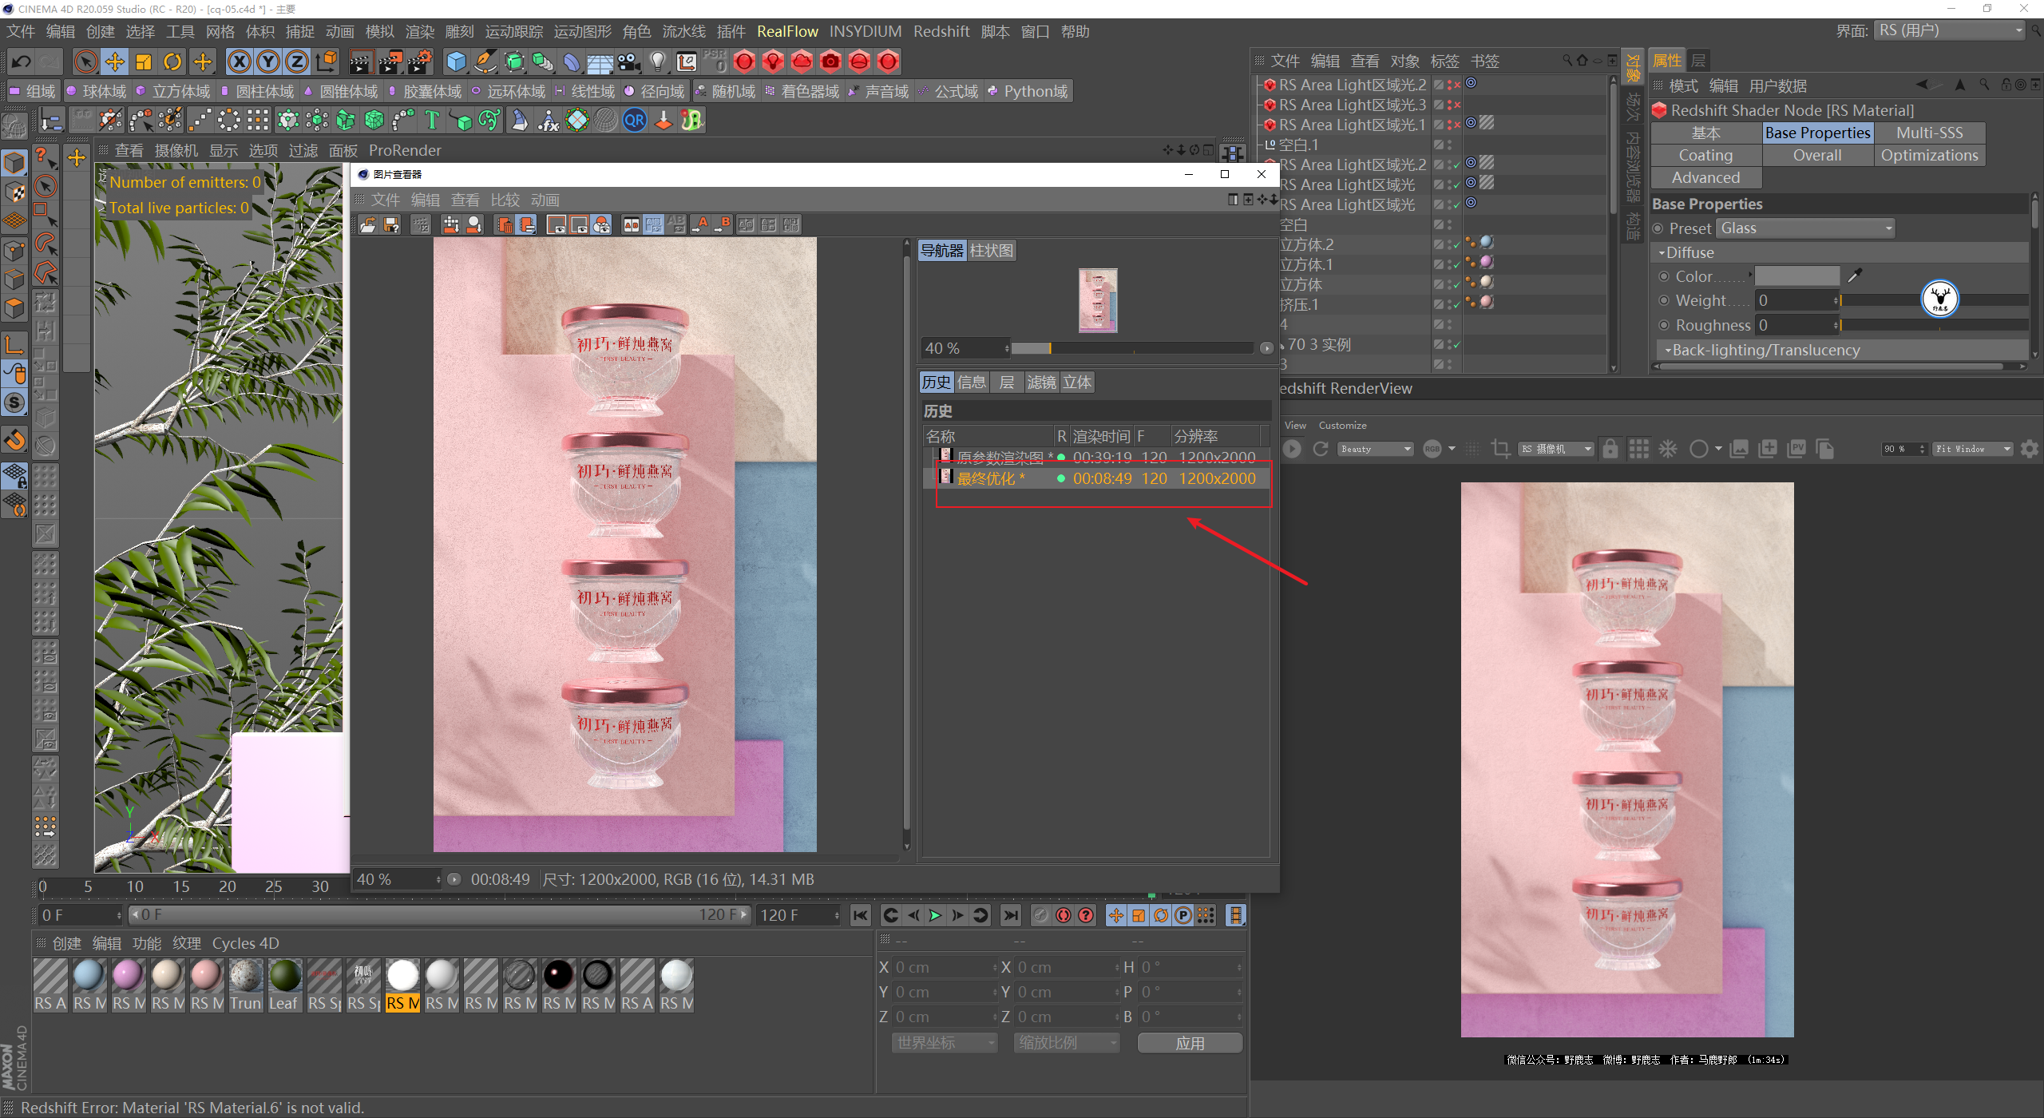
Task: Click the 应用 apply button
Action: [1190, 1043]
